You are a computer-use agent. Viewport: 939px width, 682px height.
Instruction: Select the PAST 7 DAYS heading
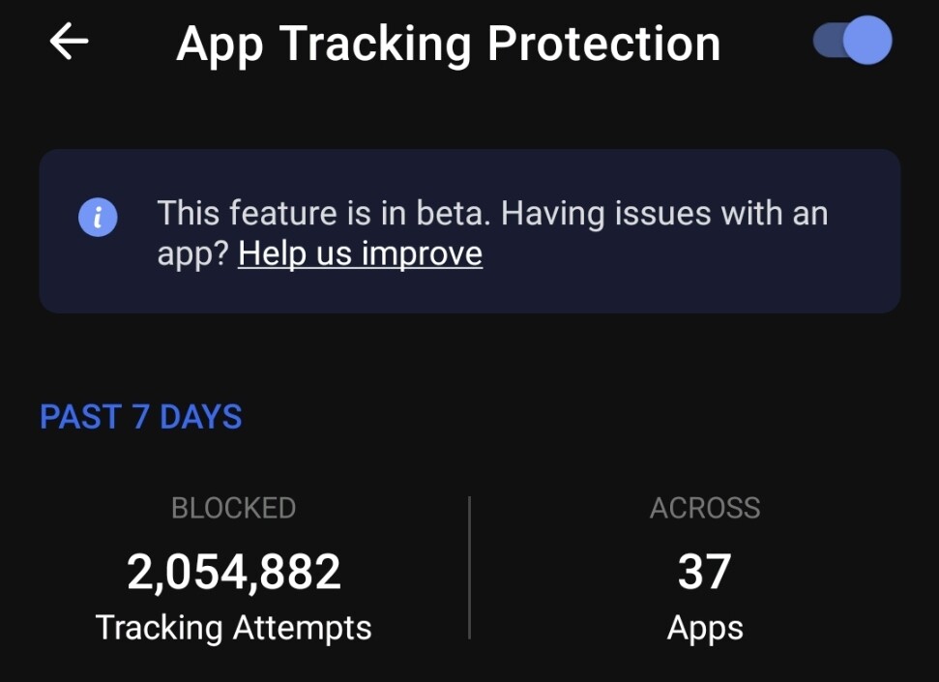pos(141,417)
